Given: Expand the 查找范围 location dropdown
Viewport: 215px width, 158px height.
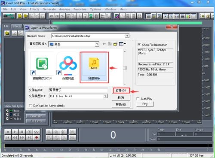Looking at the screenshot, I should (97, 44).
